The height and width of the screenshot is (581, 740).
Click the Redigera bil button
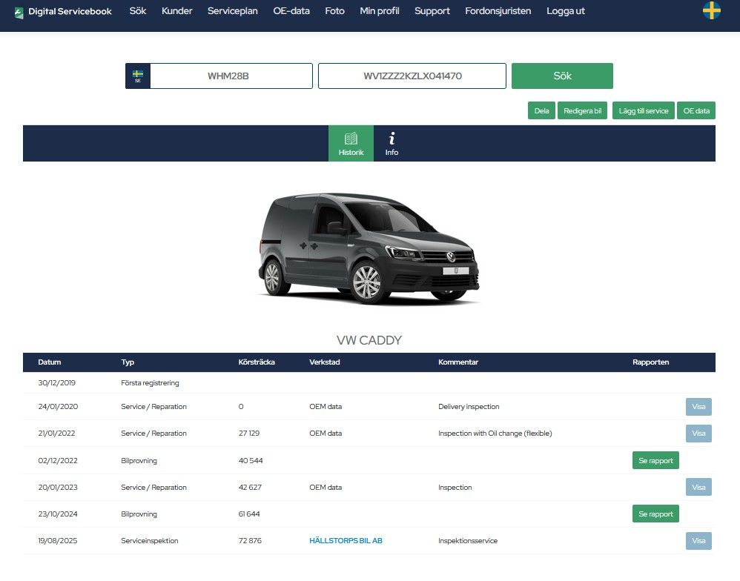[x=582, y=110]
